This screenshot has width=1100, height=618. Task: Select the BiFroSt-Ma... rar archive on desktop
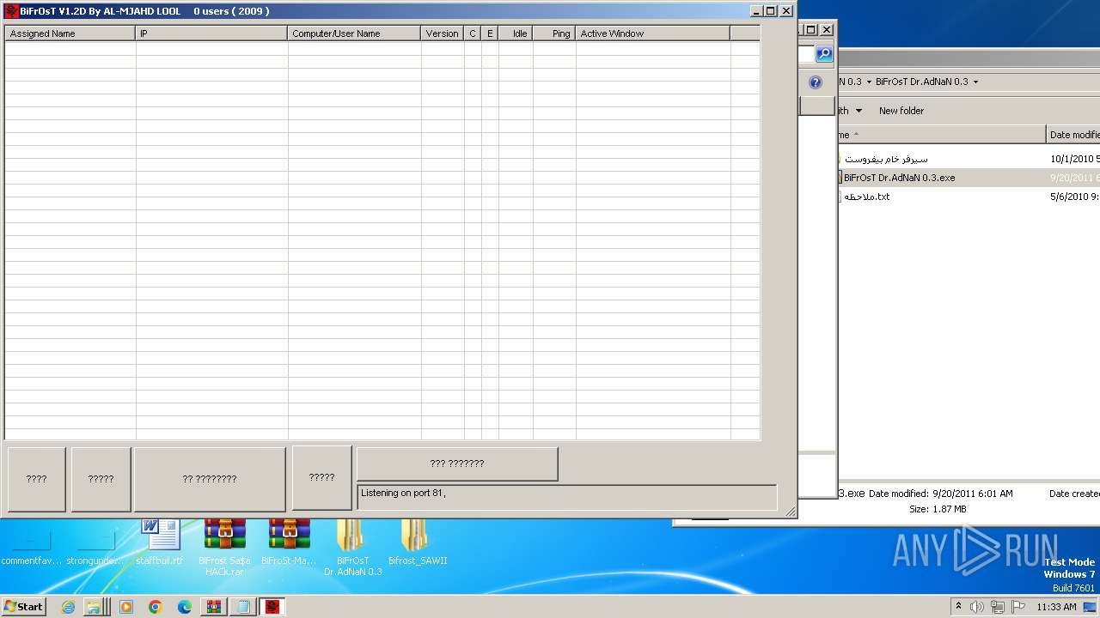(289, 542)
